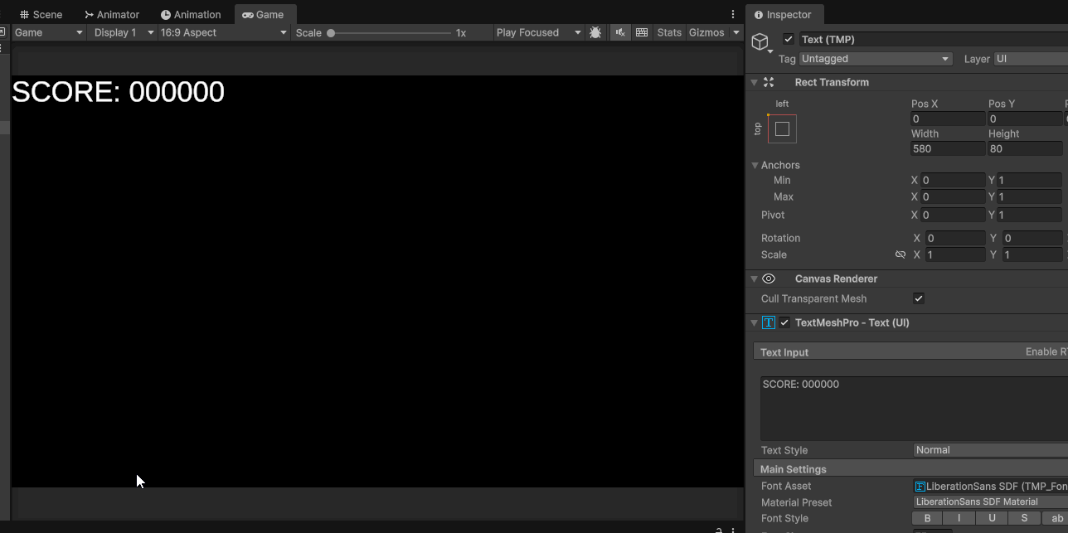The width and height of the screenshot is (1068, 533).
Task: Click the Anchors Max Y field
Action: click(x=1030, y=196)
